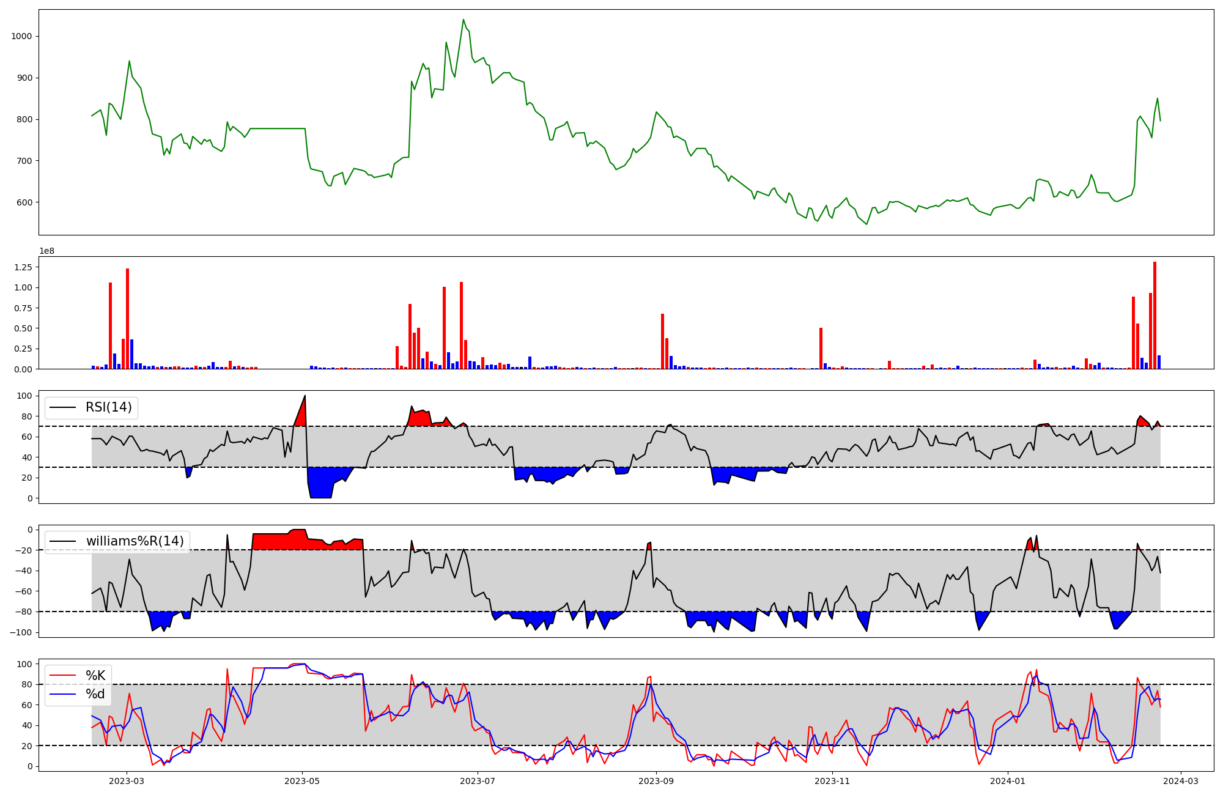The height and width of the screenshot is (795, 1223).
Task: Click the 1.25 volume axis tick label
Action: 23,267
